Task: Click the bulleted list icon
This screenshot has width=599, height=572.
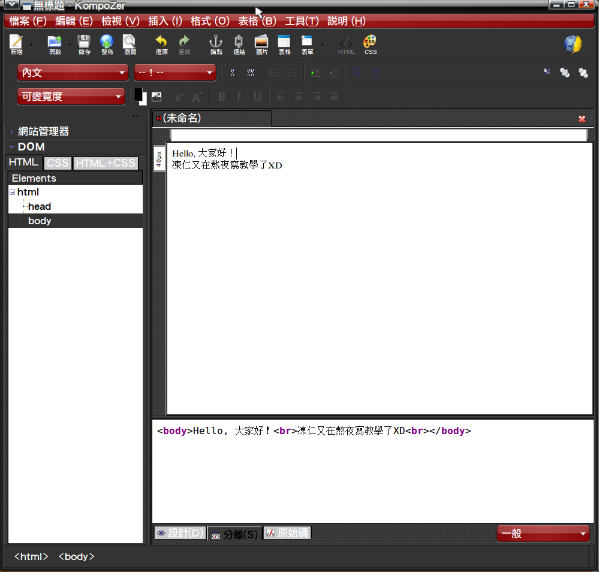Action: tap(292, 73)
